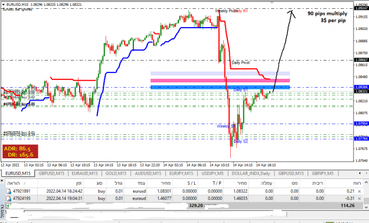The width and height of the screenshot is (369, 223).
Task: Click the 1.07954 price marker on axis
Action: 361,124
